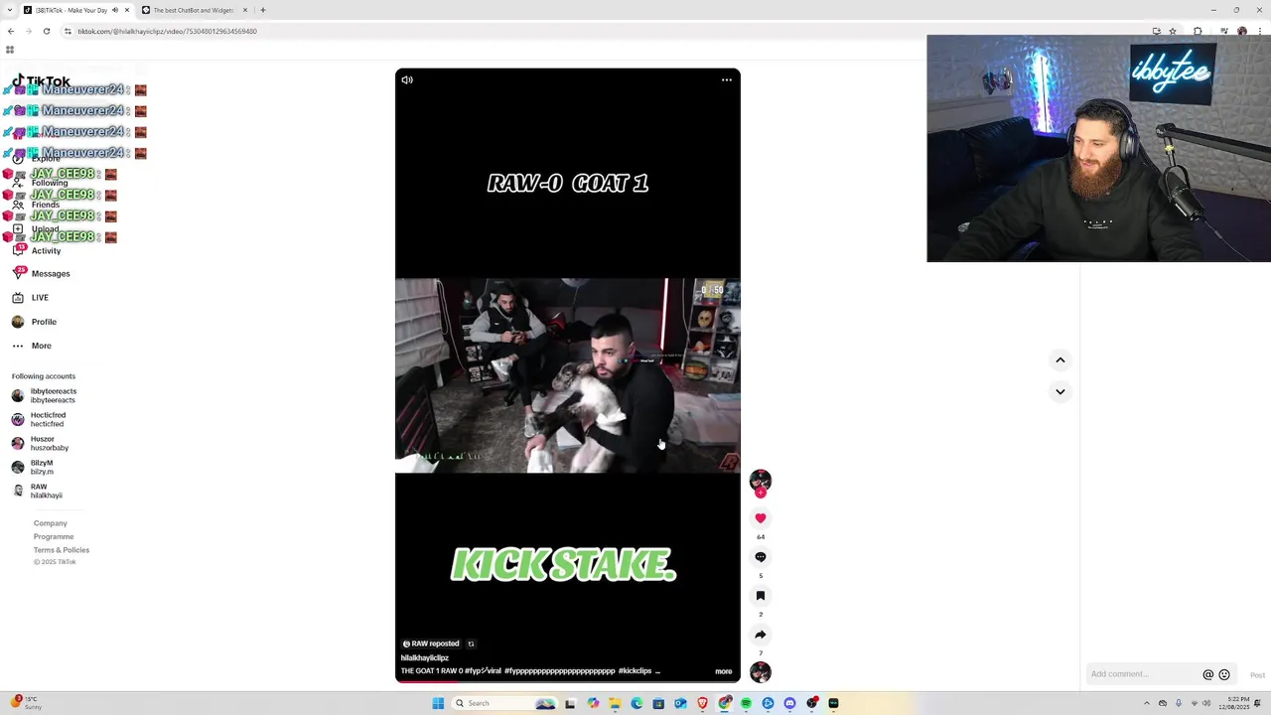
Task: Seek on the video progress bar
Action: (x=568, y=681)
